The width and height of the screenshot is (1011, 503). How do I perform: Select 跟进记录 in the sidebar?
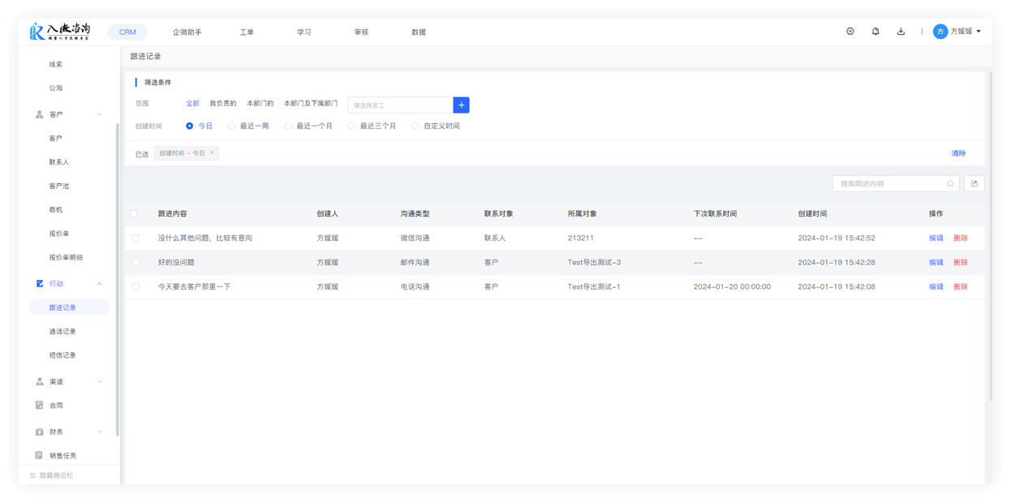pyautogui.click(x=69, y=307)
